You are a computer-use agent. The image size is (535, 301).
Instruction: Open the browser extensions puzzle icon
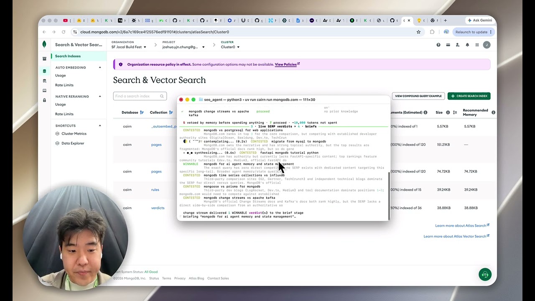432,32
